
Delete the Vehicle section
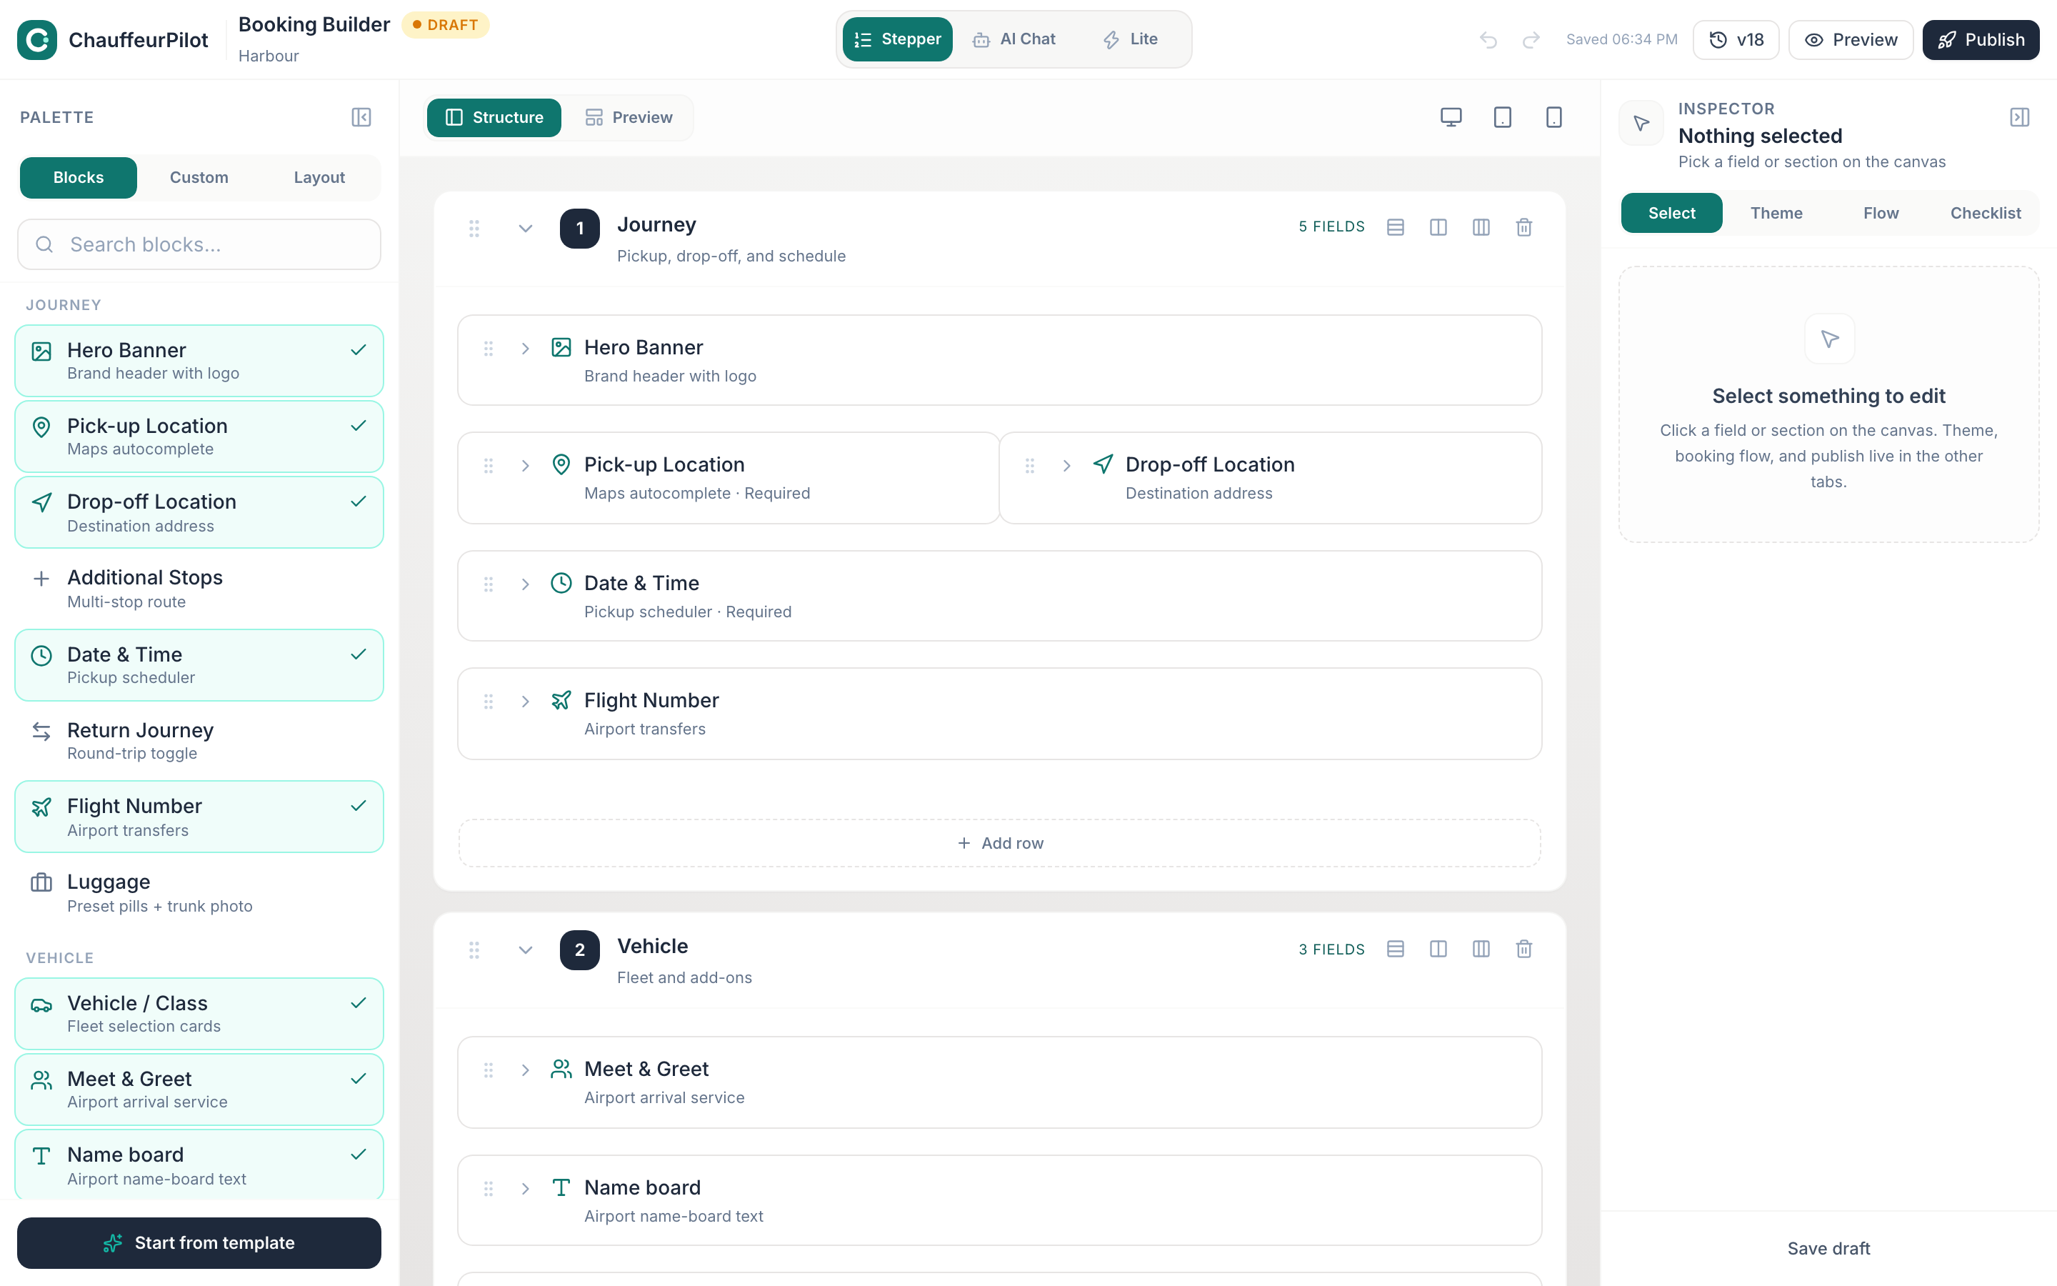point(1524,949)
